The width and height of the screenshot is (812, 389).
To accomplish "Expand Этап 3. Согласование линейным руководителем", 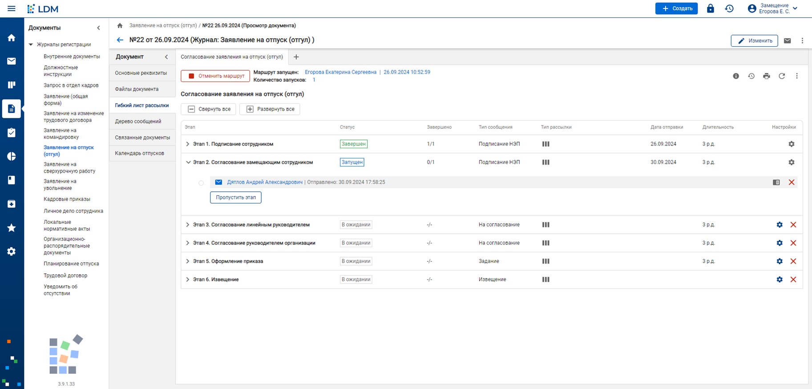I will point(188,225).
